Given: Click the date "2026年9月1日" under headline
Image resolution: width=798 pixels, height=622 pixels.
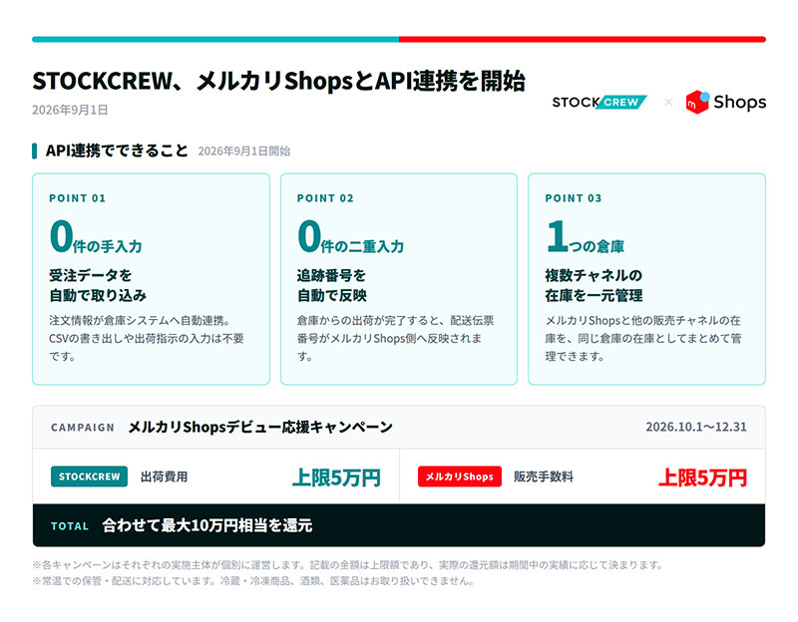Looking at the screenshot, I should click(70, 110).
